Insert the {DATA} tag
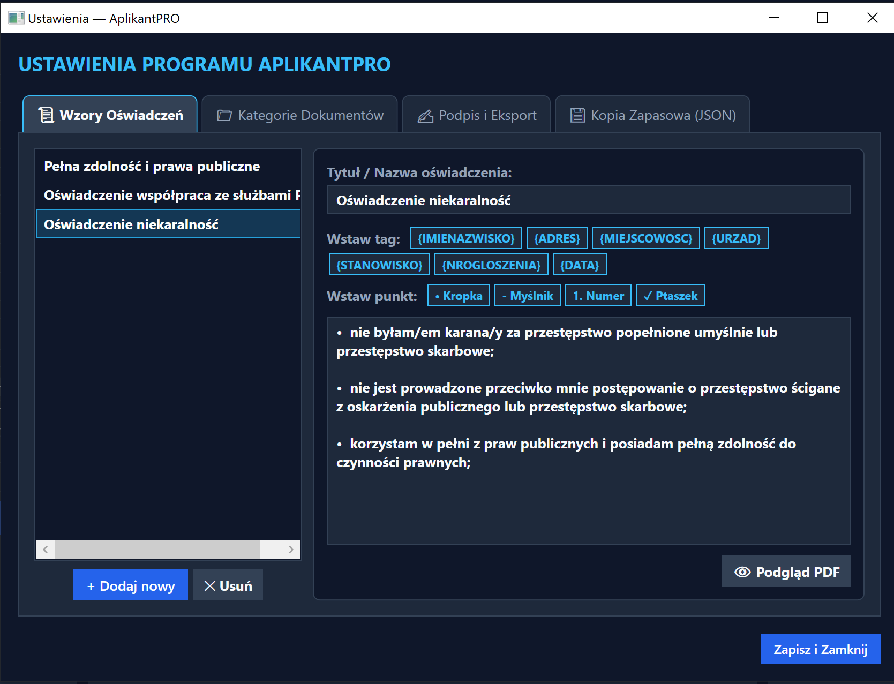This screenshot has height=684, width=894. pos(580,265)
